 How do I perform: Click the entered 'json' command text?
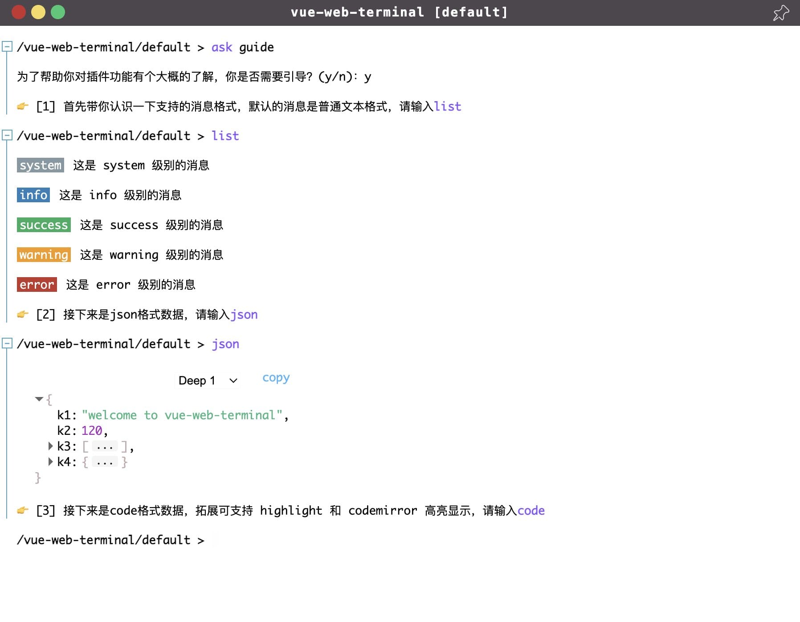(x=225, y=344)
